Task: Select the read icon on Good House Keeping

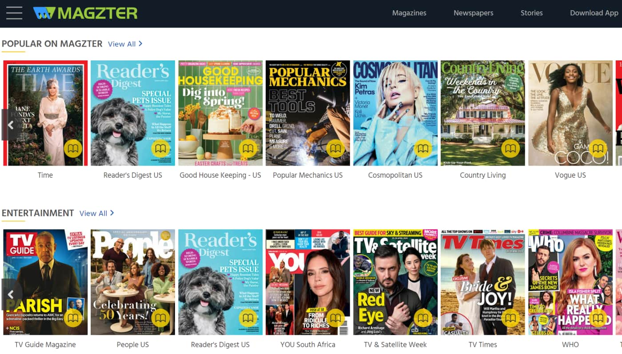Action: 248,149
